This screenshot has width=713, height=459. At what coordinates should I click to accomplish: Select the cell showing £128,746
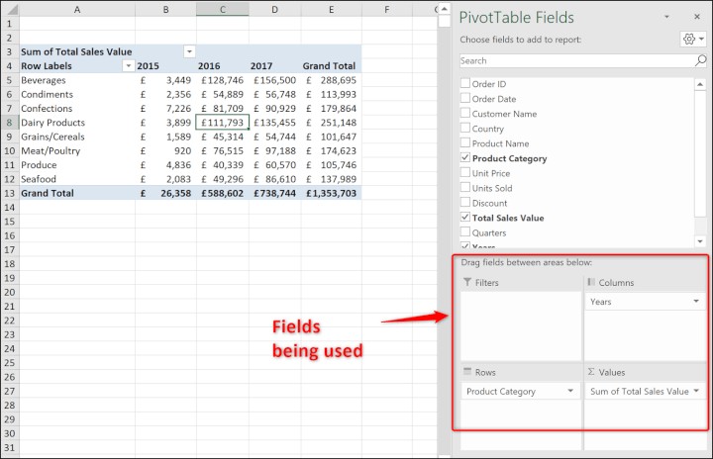(x=223, y=80)
